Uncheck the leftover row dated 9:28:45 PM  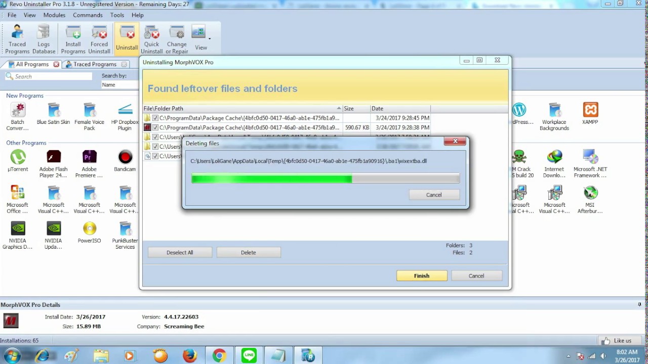pos(155,118)
